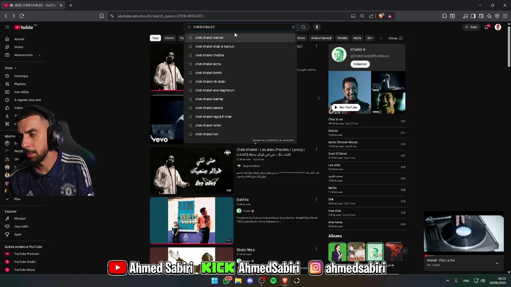Choose suggestion cheb khaled aicha
Image resolution: width=511 pixels, height=287 pixels.
(x=240, y=64)
